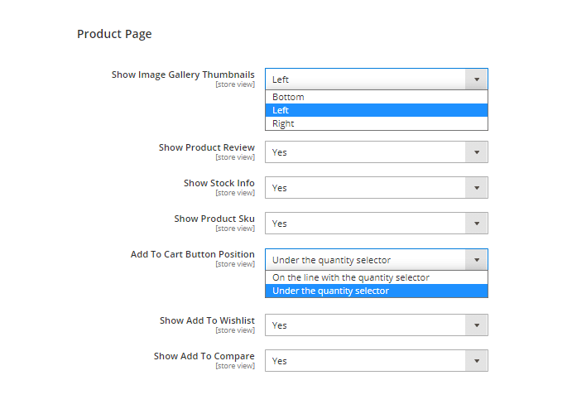Image resolution: width=567 pixels, height=409 pixels.
Task: Click the Show Product Sku dropdown arrow
Action: pos(476,224)
